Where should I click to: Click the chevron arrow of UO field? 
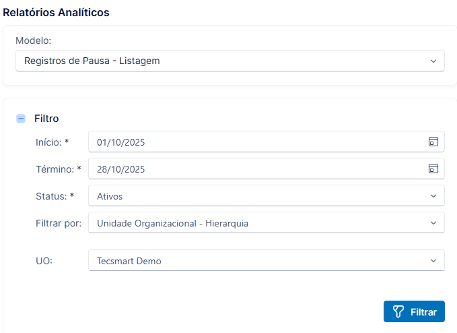[433, 261]
